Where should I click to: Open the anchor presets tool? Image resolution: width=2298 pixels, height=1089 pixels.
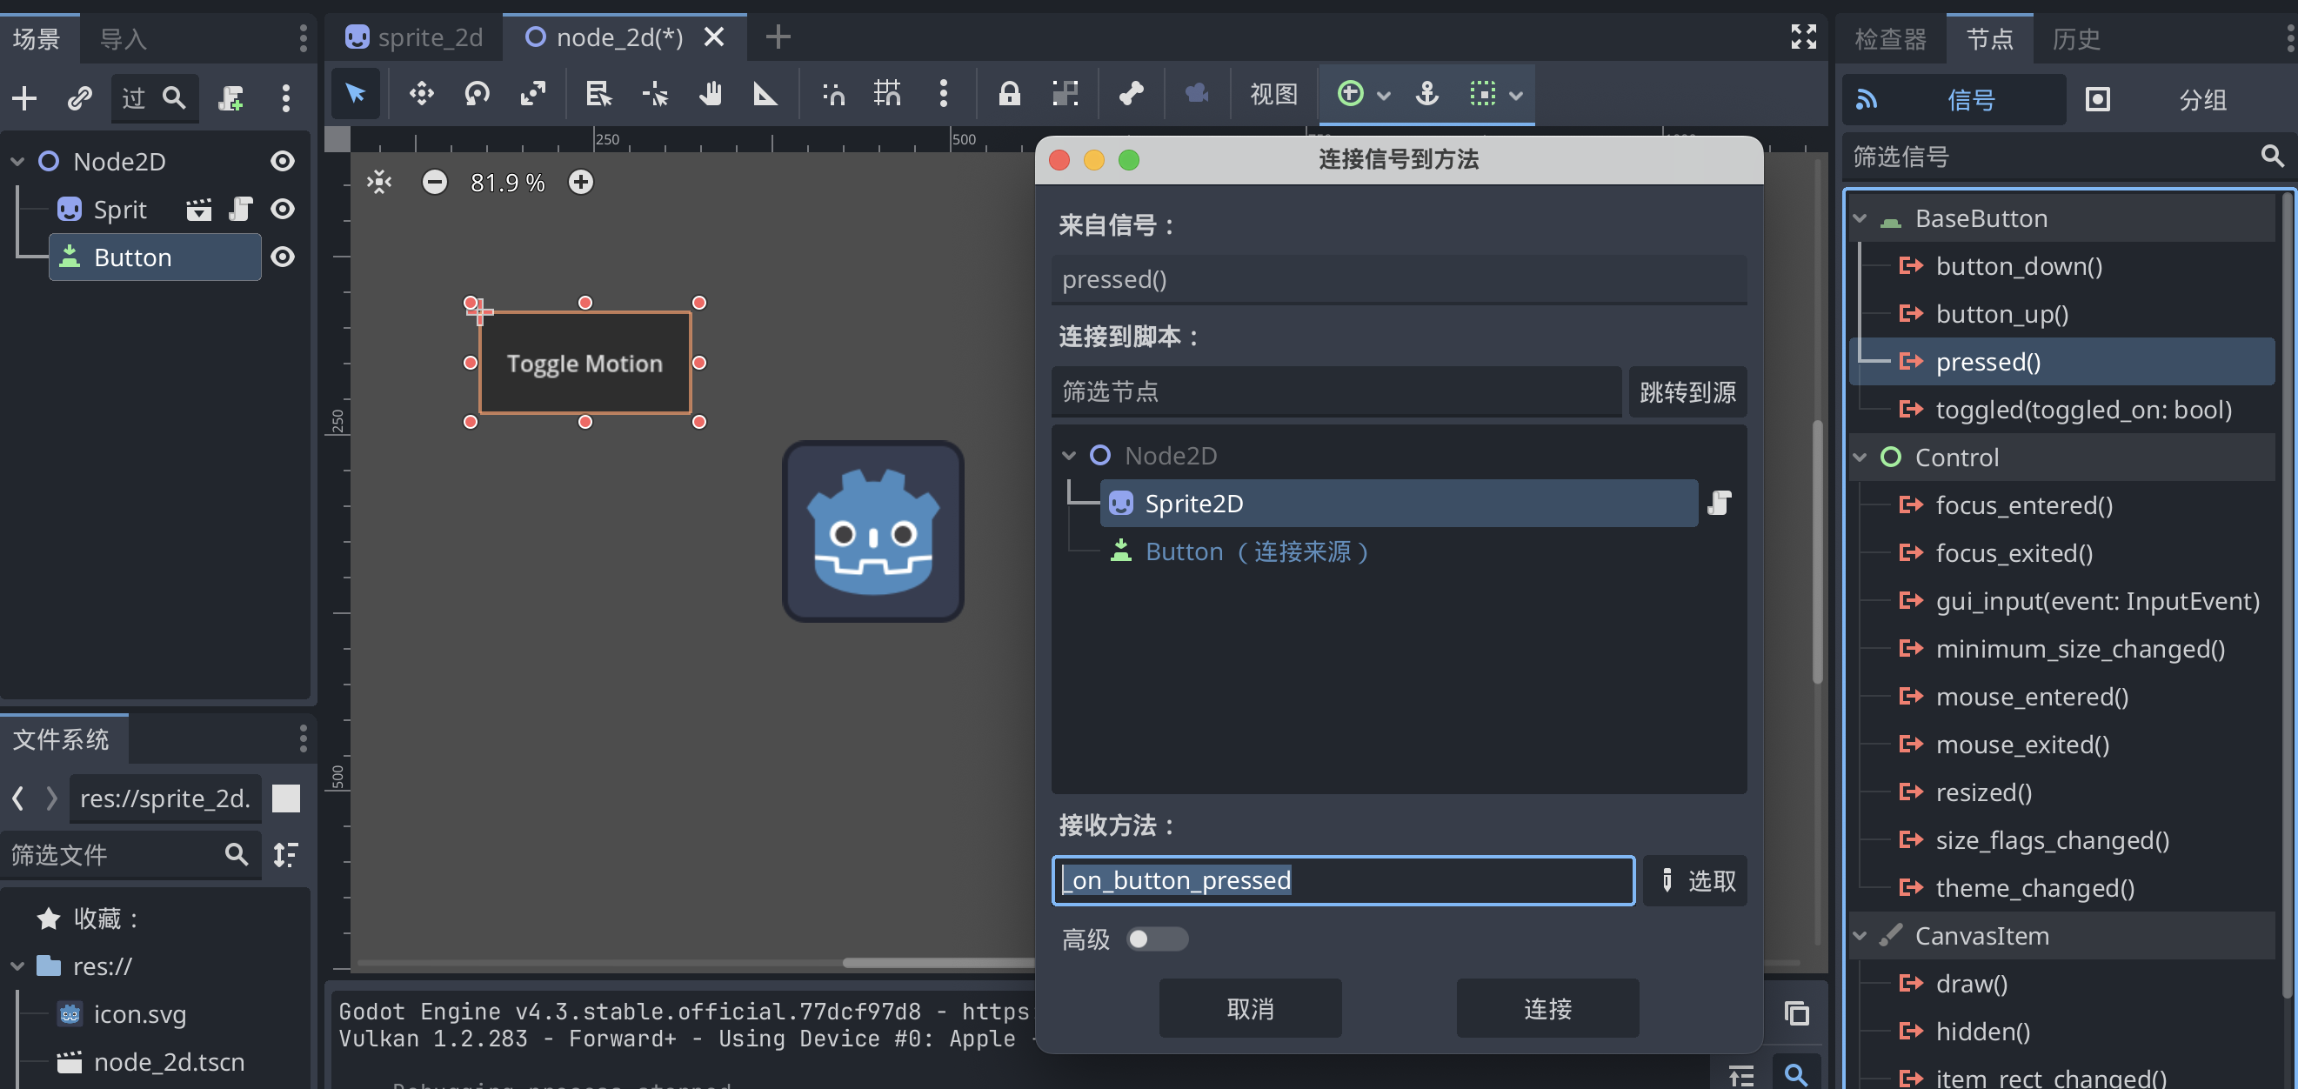click(x=1426, y=94)
